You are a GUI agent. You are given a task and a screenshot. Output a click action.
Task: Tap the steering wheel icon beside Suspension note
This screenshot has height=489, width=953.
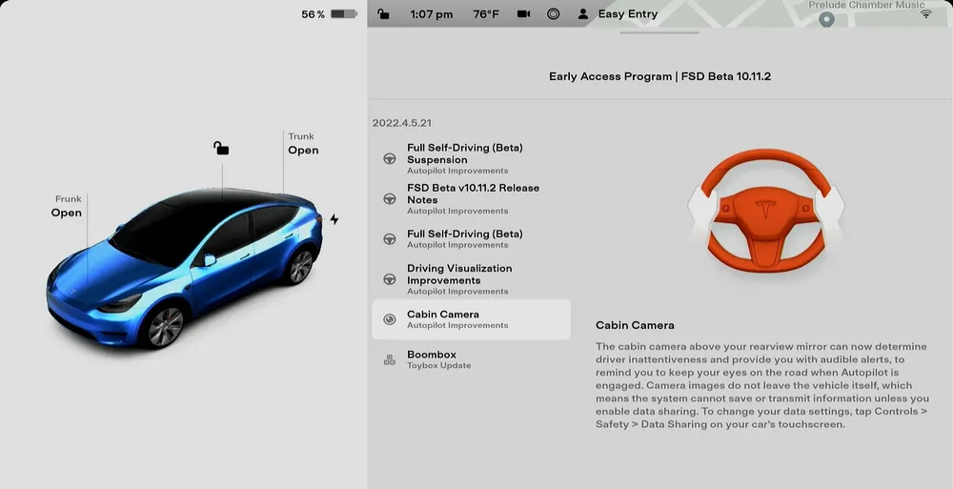390,159
